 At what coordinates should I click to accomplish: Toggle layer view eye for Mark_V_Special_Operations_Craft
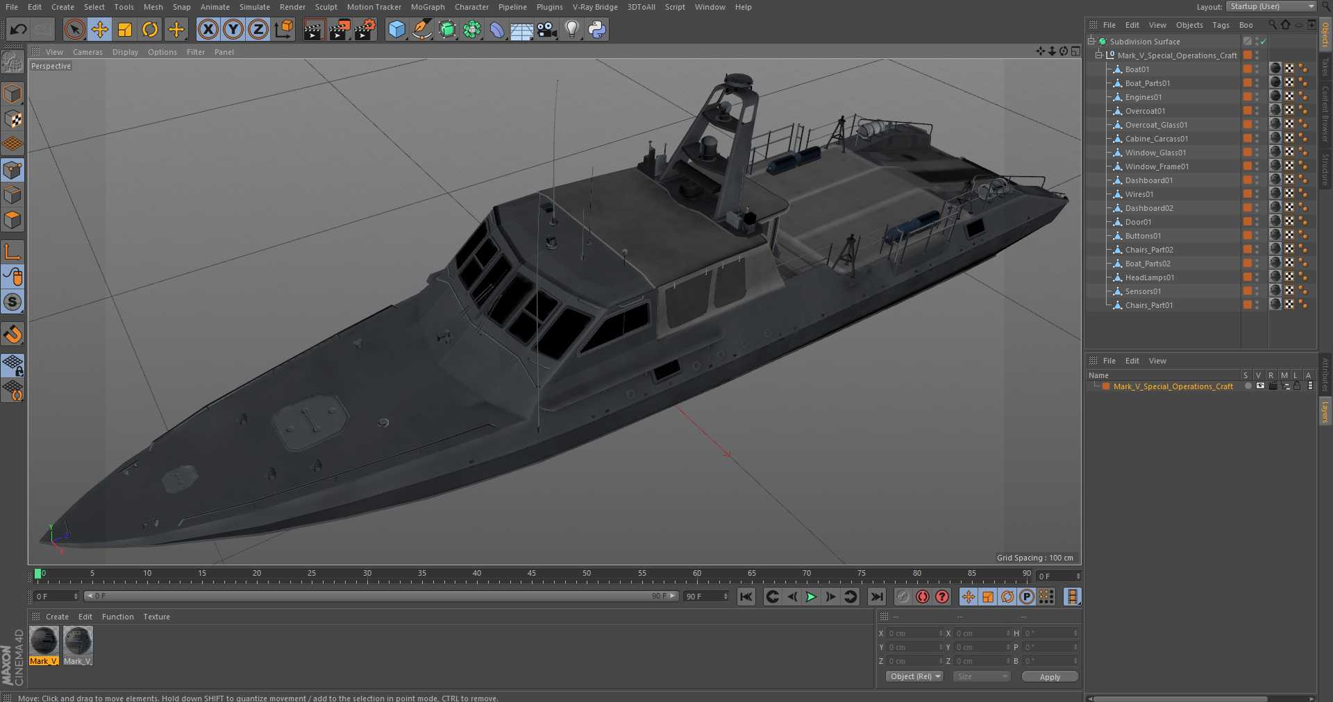point(1260,386)
